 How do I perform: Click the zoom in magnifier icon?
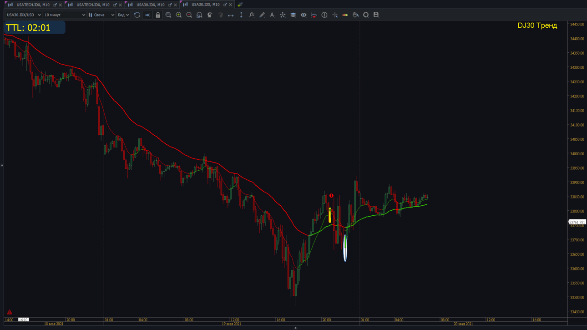point(179,15)
